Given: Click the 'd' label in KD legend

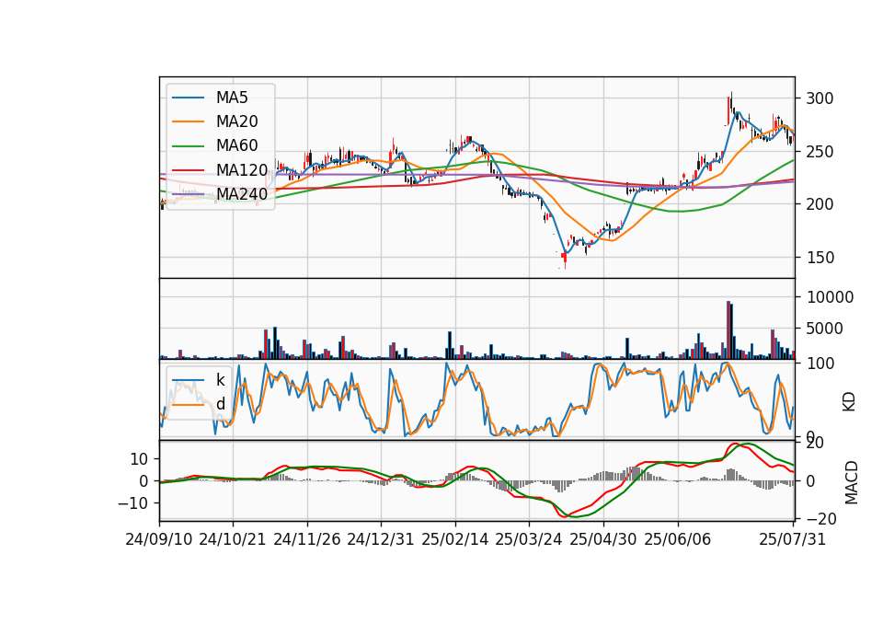Looking at the screenshot, I should coord(220,403).
